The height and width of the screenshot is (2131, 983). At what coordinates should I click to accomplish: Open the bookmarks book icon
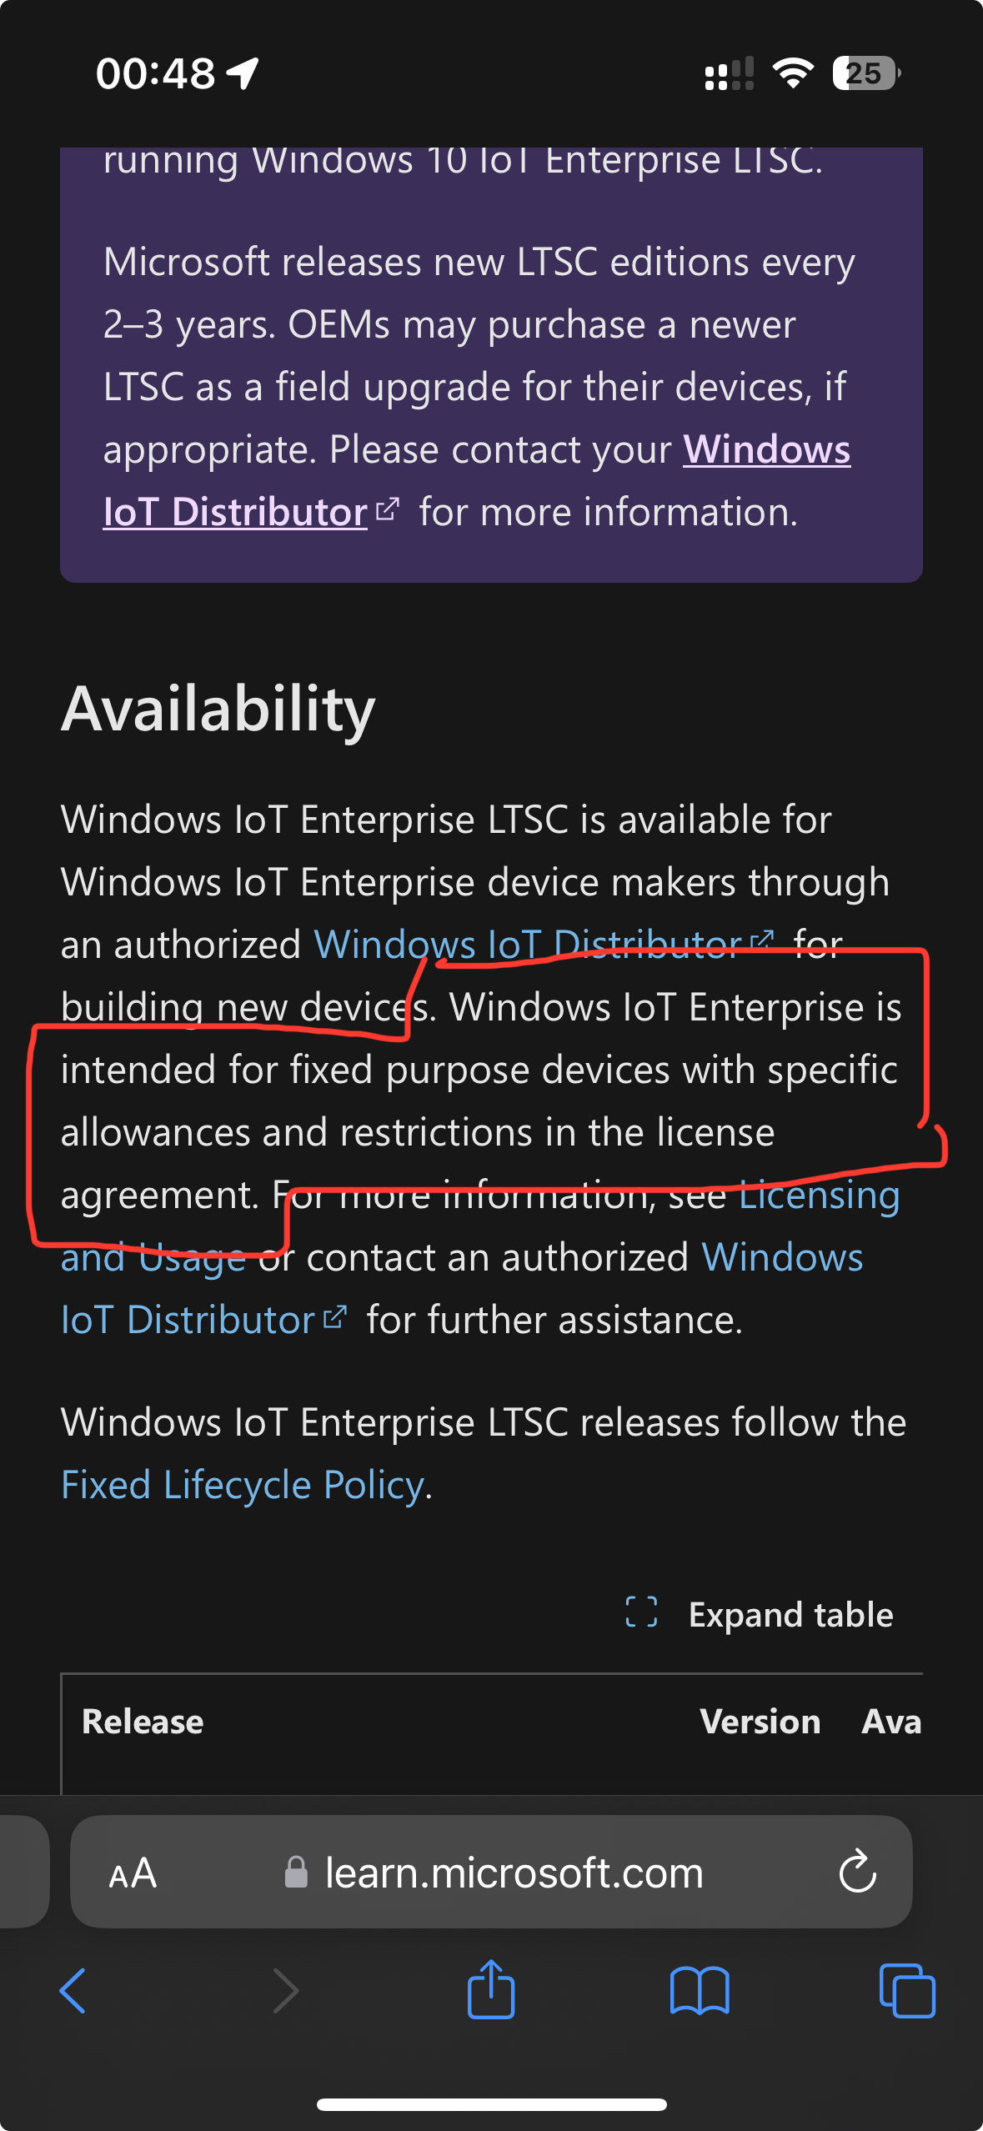(700, 1991)
